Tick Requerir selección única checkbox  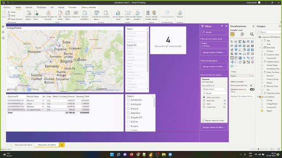[x=203, y=121]
